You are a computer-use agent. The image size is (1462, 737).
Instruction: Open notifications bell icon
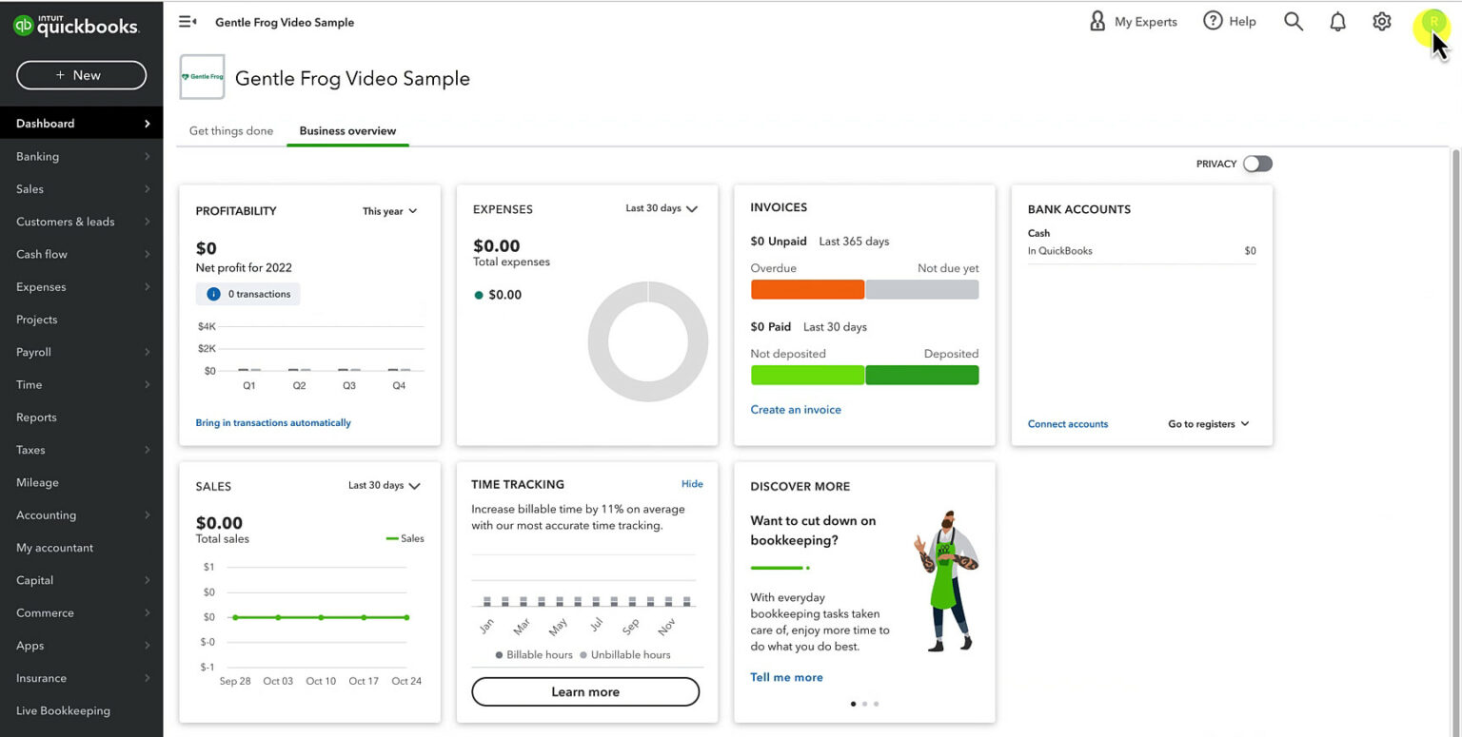tap(1337, 21)
